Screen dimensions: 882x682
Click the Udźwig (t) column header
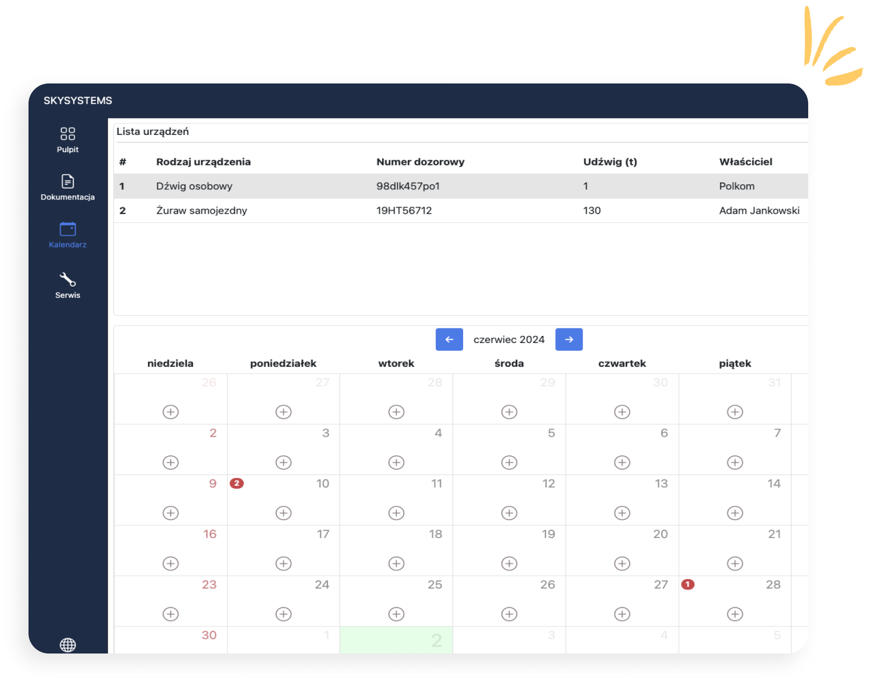(x=610, y=162)
